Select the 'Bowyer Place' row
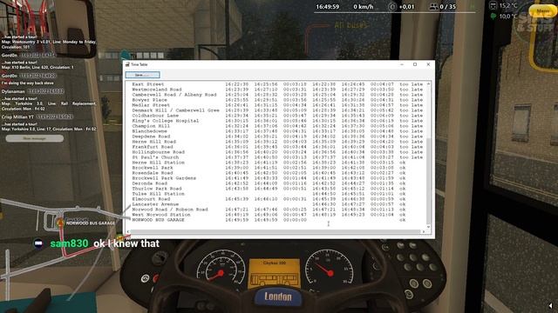 [277, 100]
